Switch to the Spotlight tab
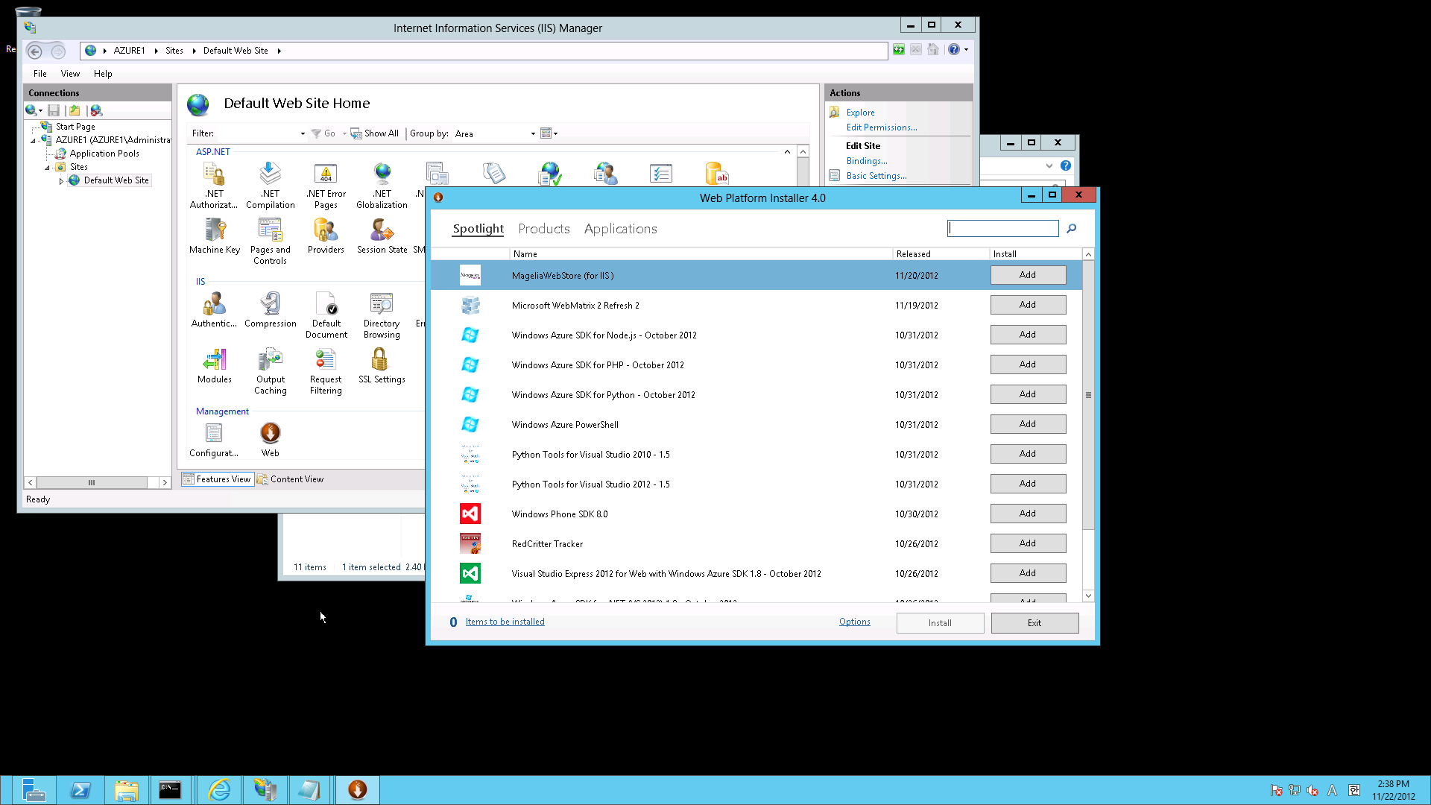 pos(478,229)
